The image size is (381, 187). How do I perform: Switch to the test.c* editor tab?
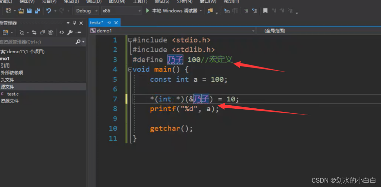coord(97,23)
